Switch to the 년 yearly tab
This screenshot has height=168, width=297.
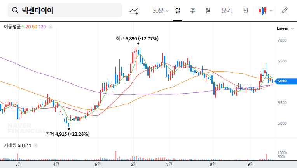[246, 10]
